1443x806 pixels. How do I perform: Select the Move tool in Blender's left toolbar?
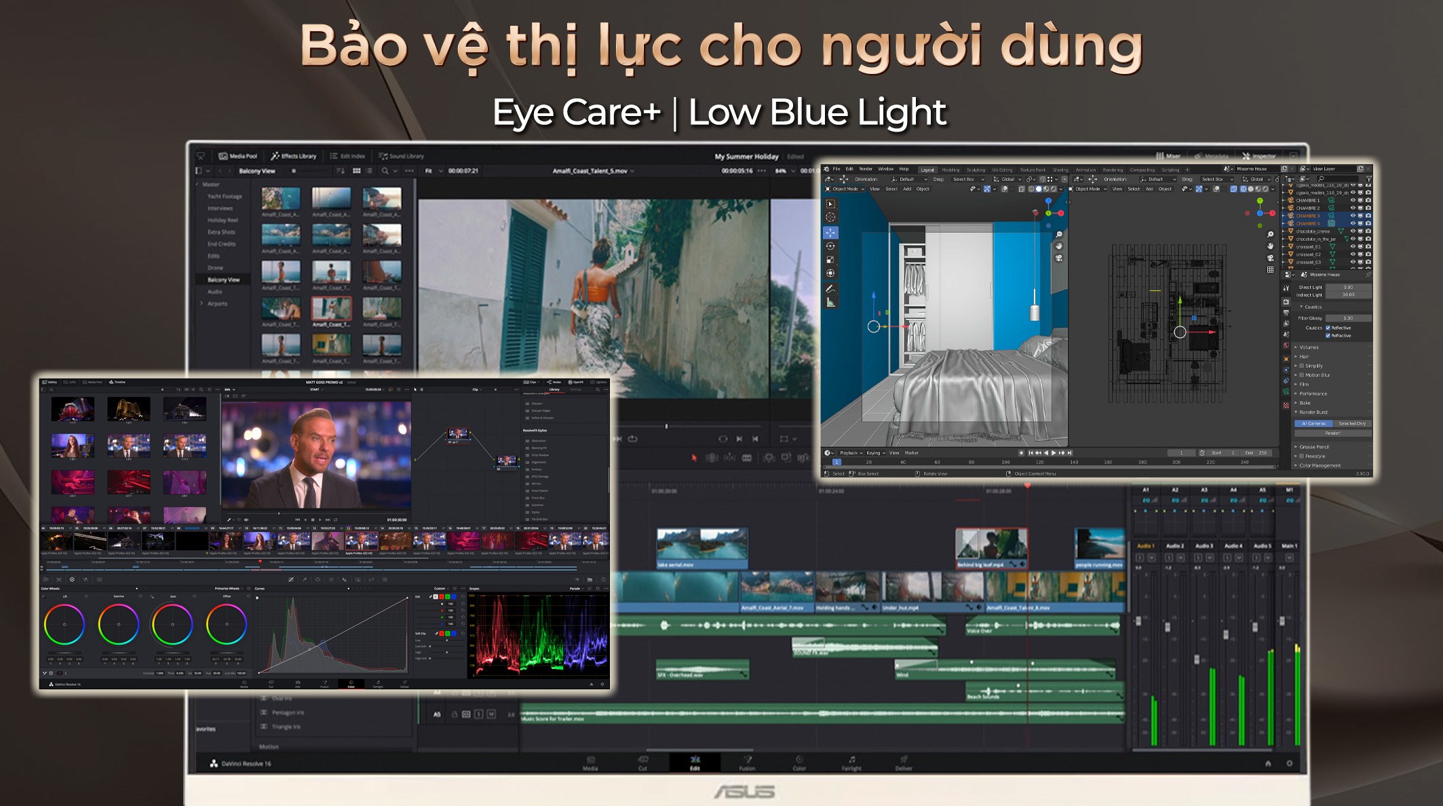point(830,232)
